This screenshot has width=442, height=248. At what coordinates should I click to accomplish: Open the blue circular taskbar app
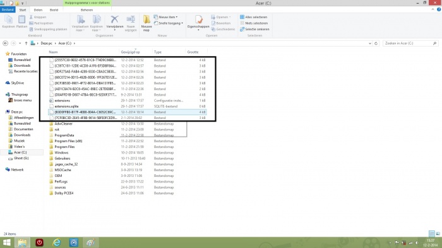pos(74,242)
